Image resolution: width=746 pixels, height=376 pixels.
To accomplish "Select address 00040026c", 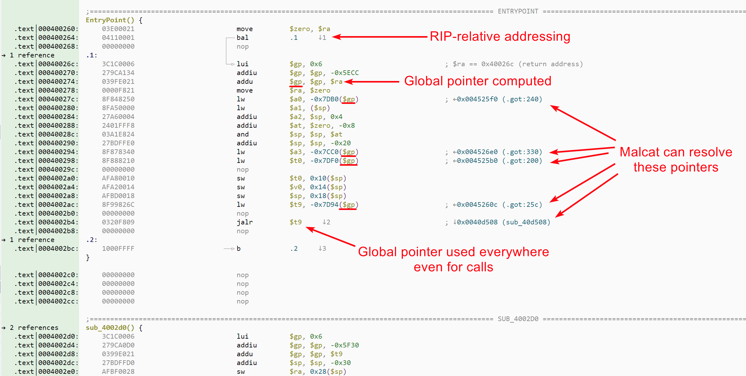I will (x=58, y=64).
